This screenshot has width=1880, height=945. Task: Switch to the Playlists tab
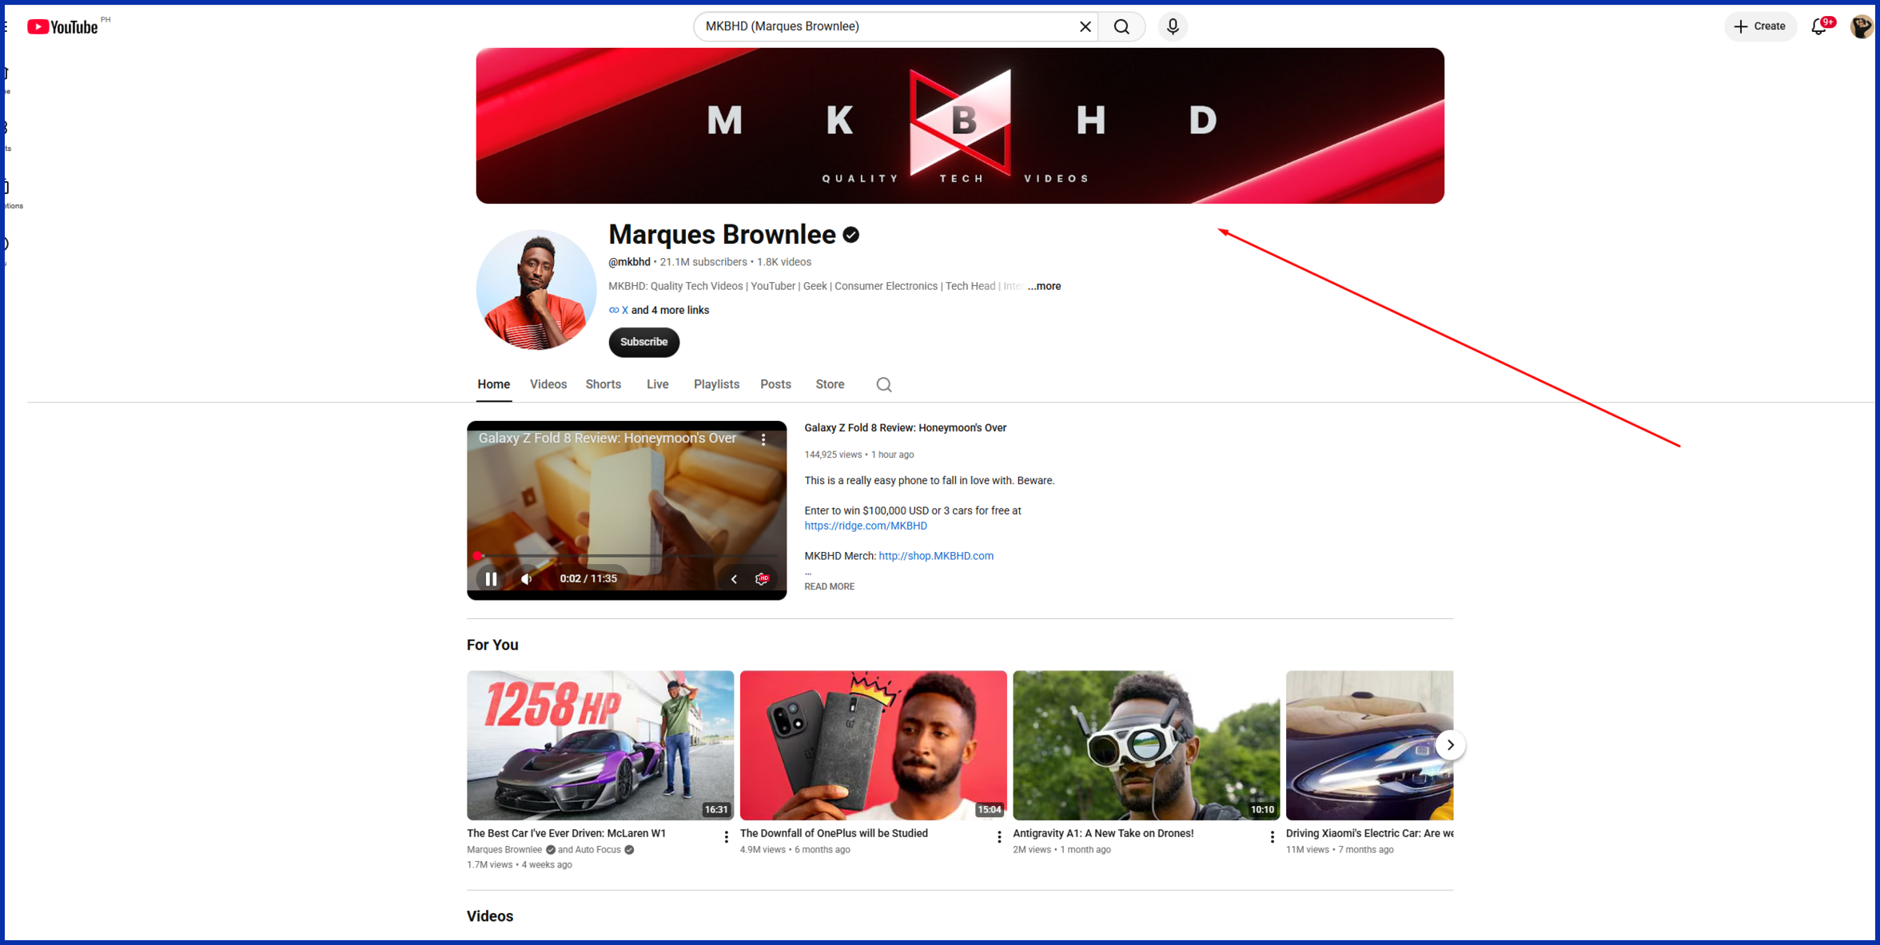(x=716, y=384)
